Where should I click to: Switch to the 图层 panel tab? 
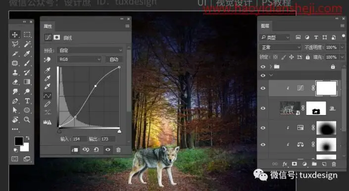tap(265, 26)
